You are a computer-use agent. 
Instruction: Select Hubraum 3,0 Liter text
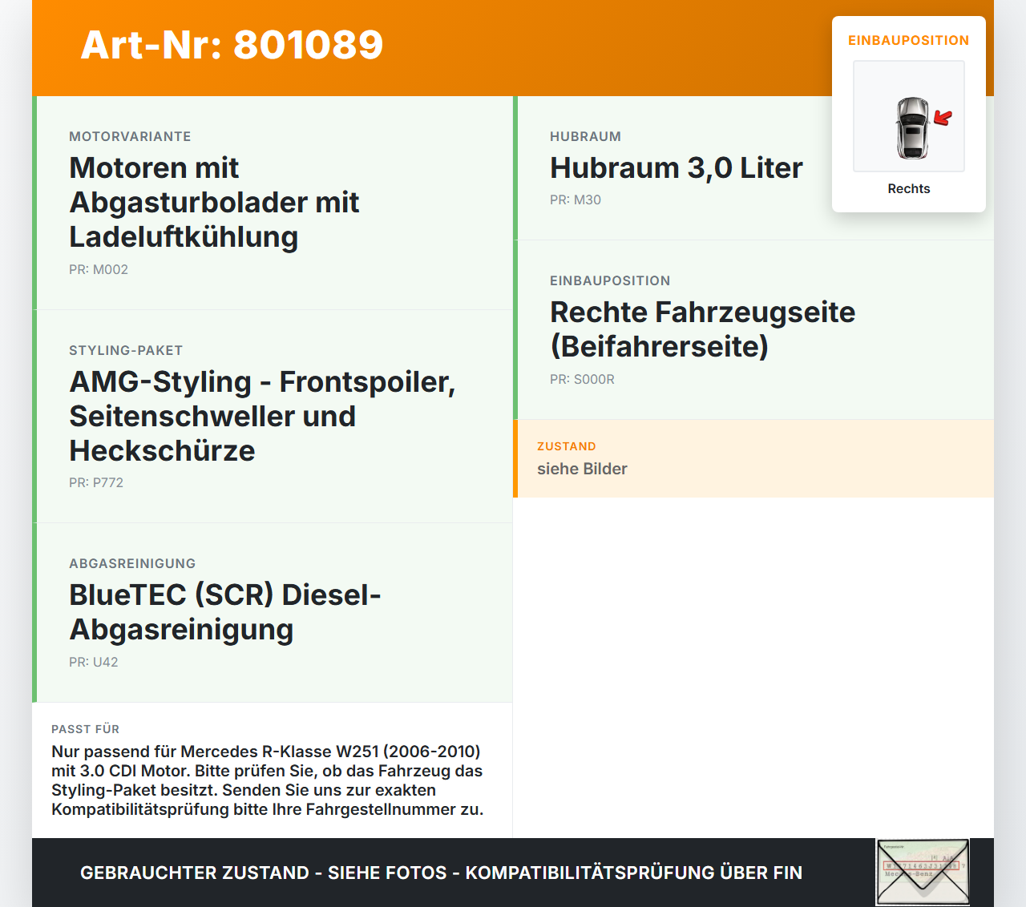pyautogui.click(x=677, y=167)
